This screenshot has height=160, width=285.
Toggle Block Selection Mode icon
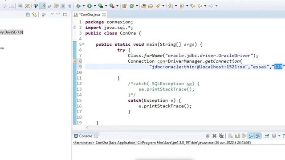(x=63, y=6)
